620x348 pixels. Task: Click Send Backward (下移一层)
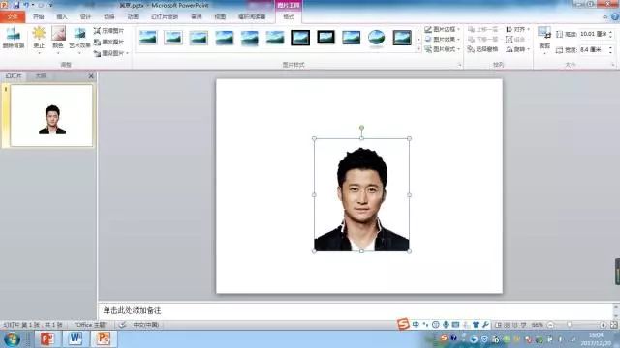pos(482,39)
